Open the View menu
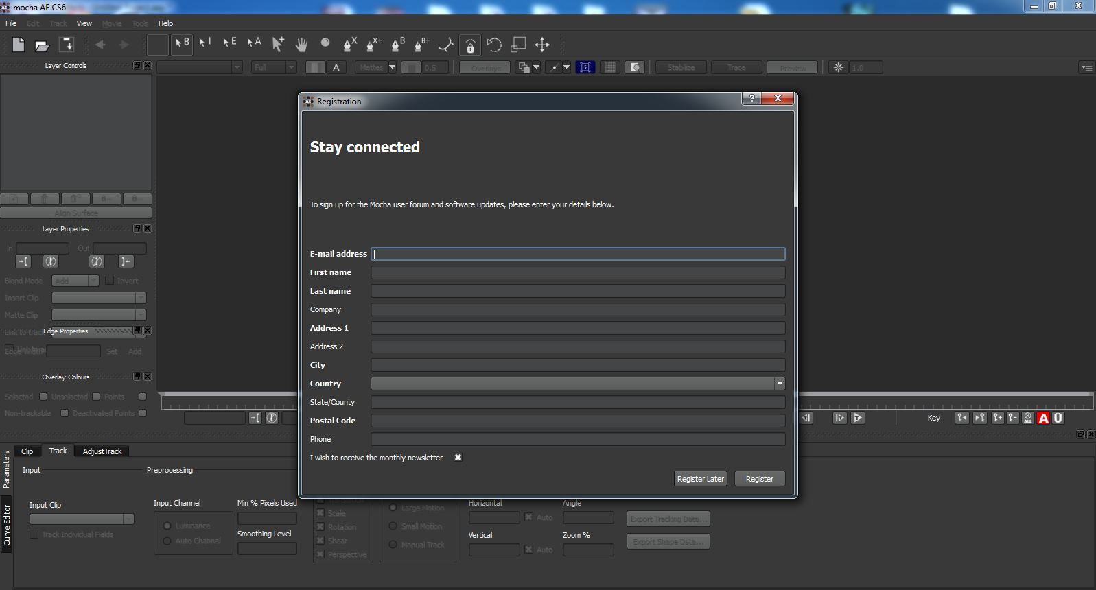The height and width of the screenshot is (590, 1096). click(x=84, y=23)
